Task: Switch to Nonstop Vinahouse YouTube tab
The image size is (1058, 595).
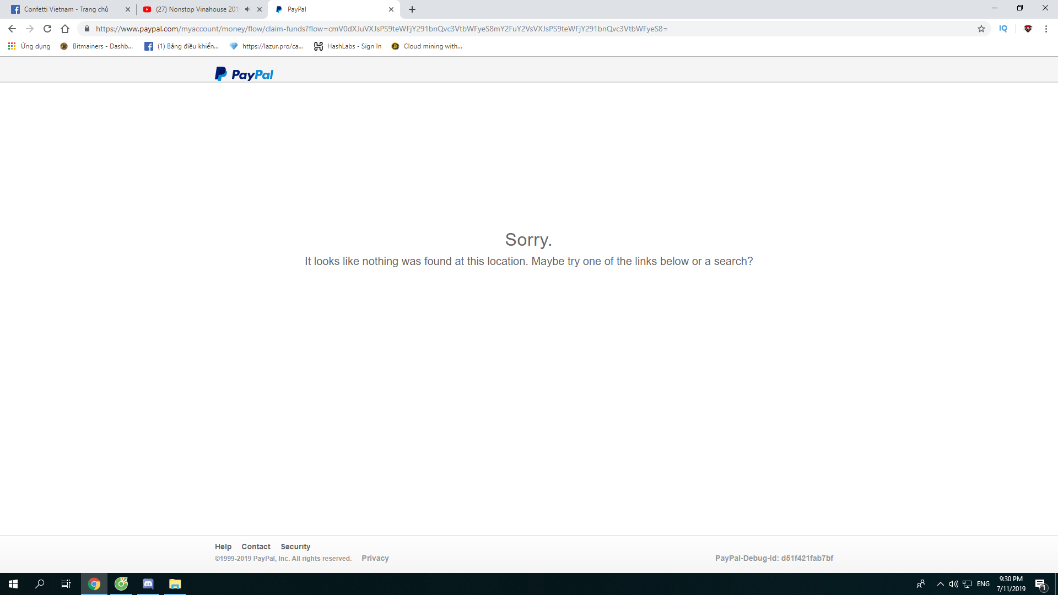Action: coord(196,9)
